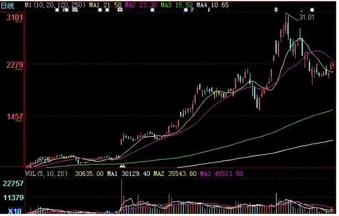
Task: Click the 日线 period label
Action: coord(7,5)
